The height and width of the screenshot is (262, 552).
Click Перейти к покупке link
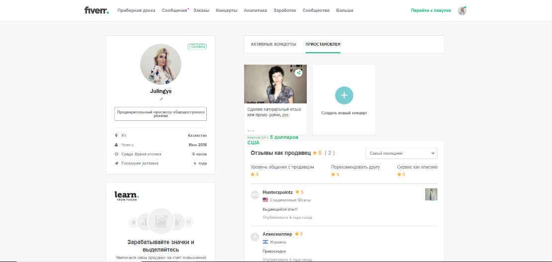(x=431, y=10)
